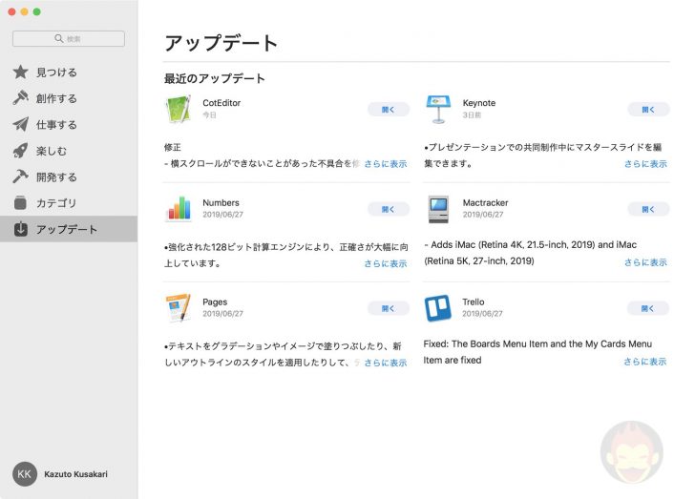Viewport: 695px width, 499px height.
Task: Click the star icon beside 見つける
Action: tap(20, 73)
